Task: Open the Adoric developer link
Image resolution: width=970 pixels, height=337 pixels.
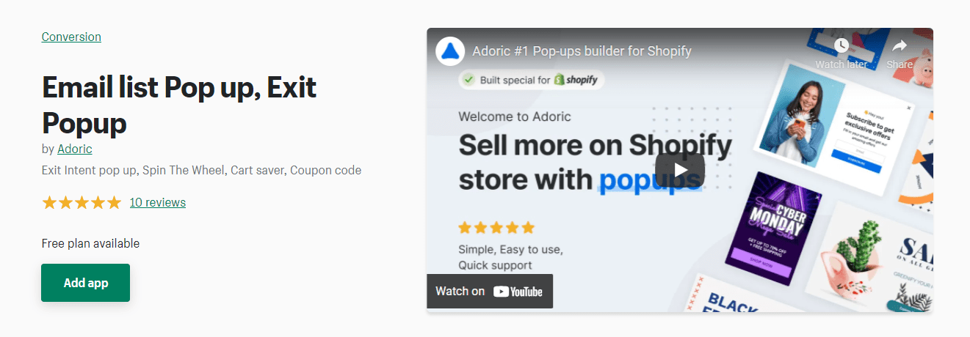Action: pos(75,149)
